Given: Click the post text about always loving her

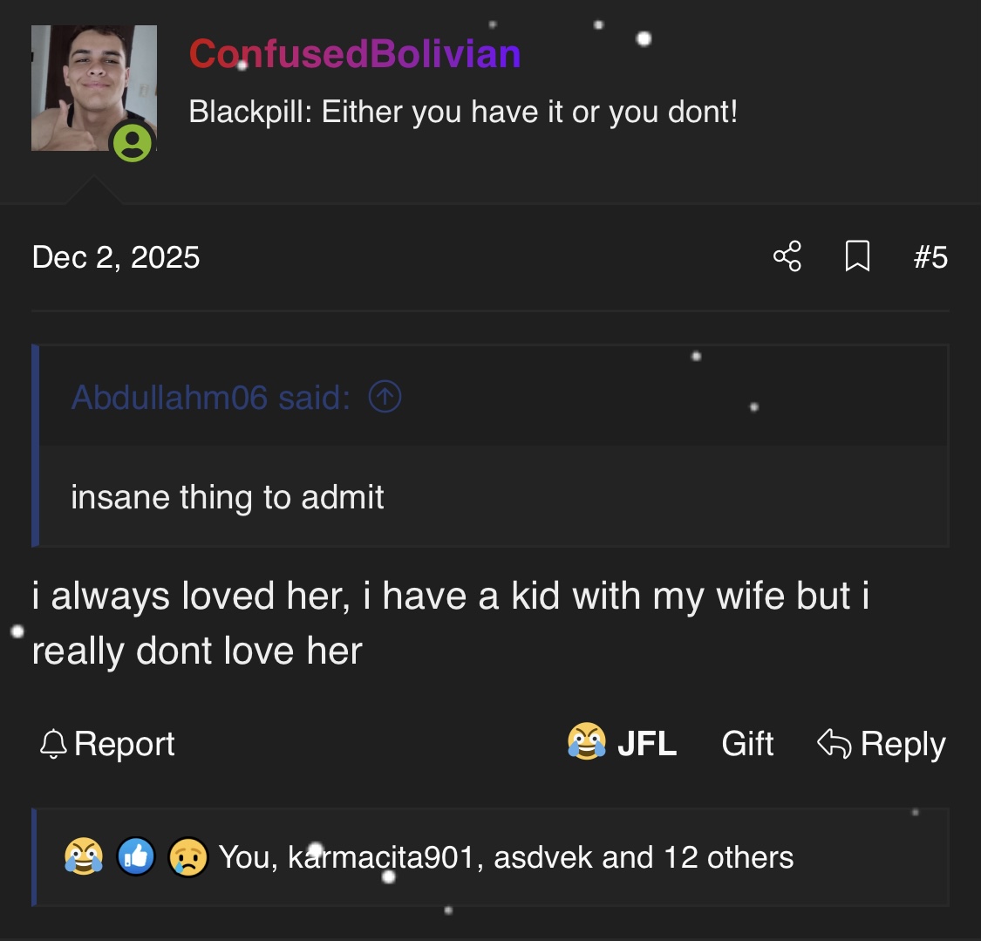Looking at the screenshot, I should tap(450, 623).
